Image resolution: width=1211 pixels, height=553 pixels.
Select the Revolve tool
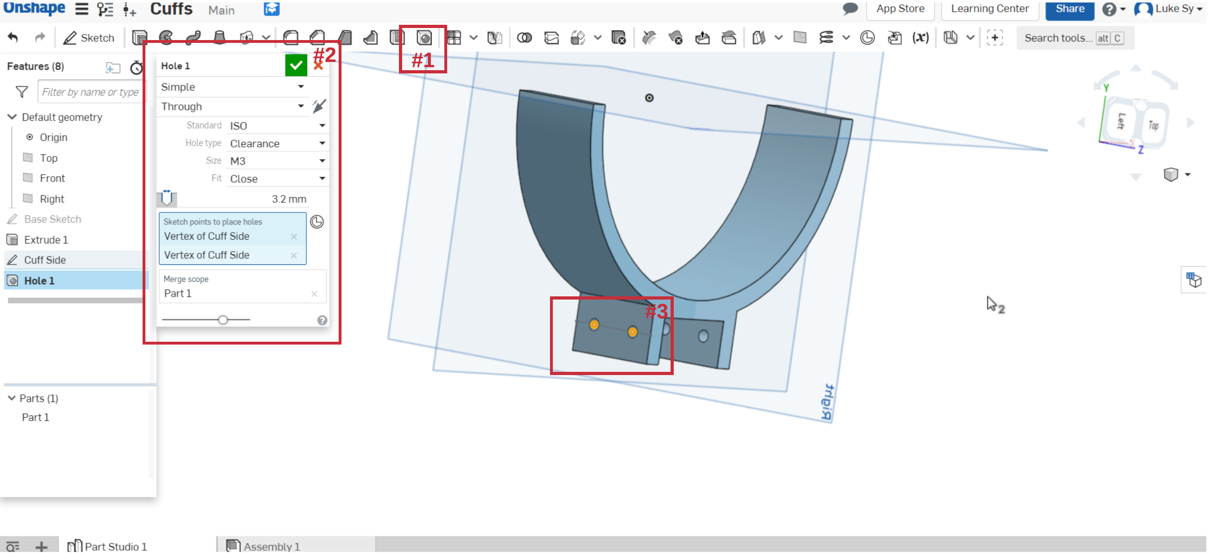[x=166, y=38]
